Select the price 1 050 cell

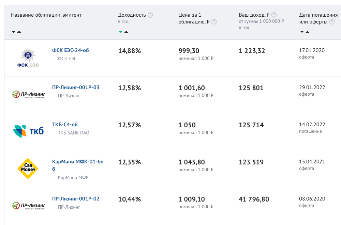tap(187, 125)
